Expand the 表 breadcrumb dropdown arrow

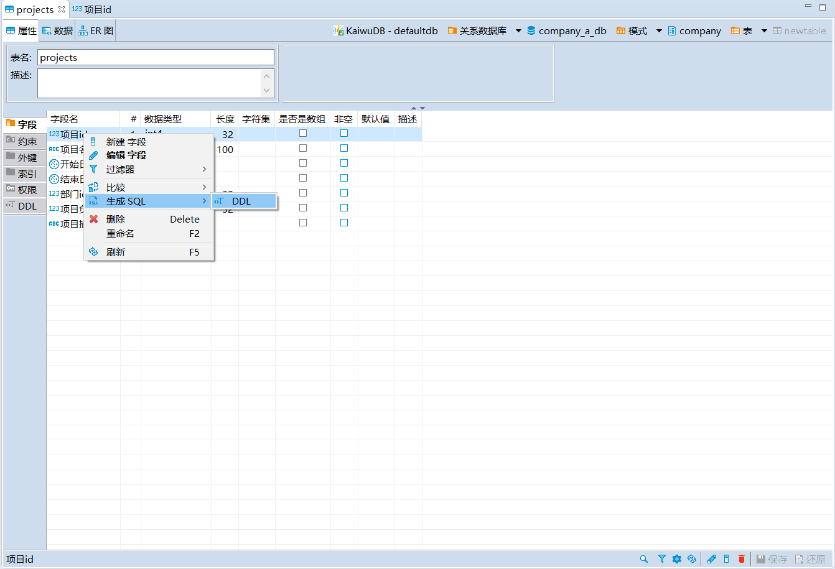(x=764, y=30)
